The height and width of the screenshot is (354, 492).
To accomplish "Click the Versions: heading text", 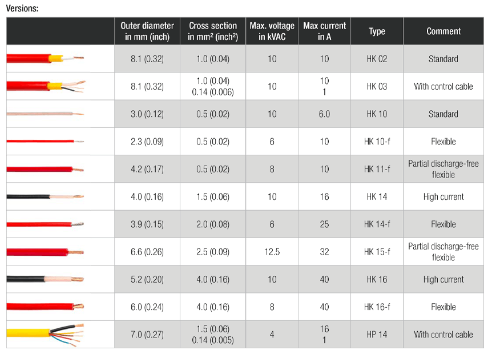I will pyautogui.click(x=22, y=9).
